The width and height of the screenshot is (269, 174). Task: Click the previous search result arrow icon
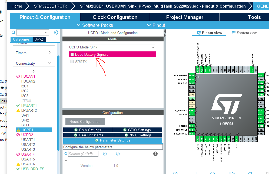pos(105,154)
